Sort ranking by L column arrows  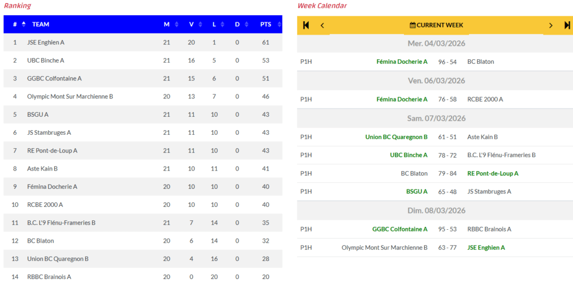coord(224,25)
